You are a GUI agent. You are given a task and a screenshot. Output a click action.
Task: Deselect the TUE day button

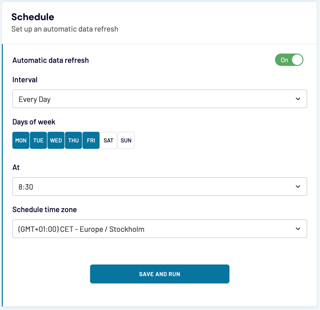click(38, 140)
